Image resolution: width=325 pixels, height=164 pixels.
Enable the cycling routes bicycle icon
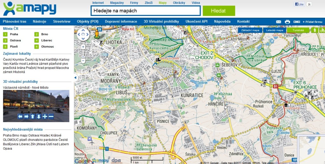(322, 30)
